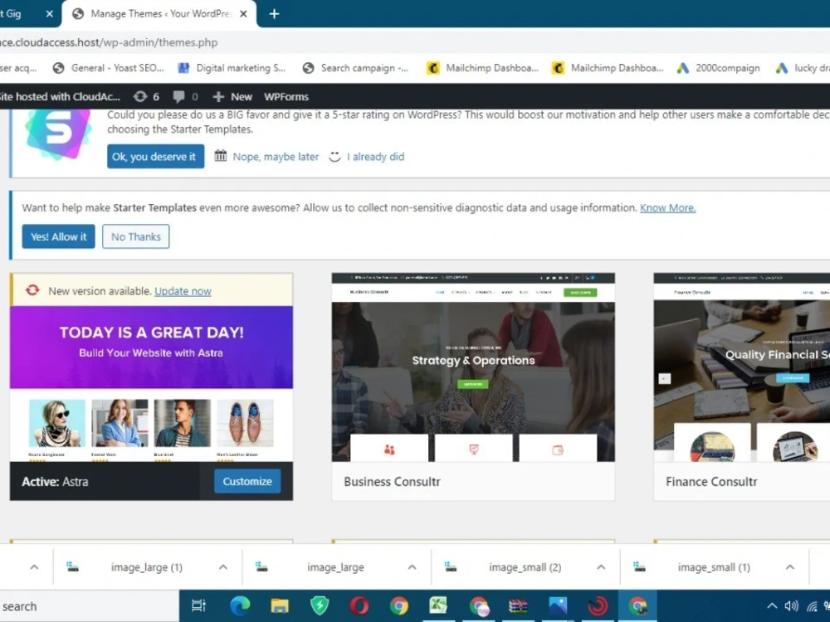Open Site hosted with CloudAccess menu
Image resolution: width=830 pixels, height=622 pixels.
click(60, 97)
